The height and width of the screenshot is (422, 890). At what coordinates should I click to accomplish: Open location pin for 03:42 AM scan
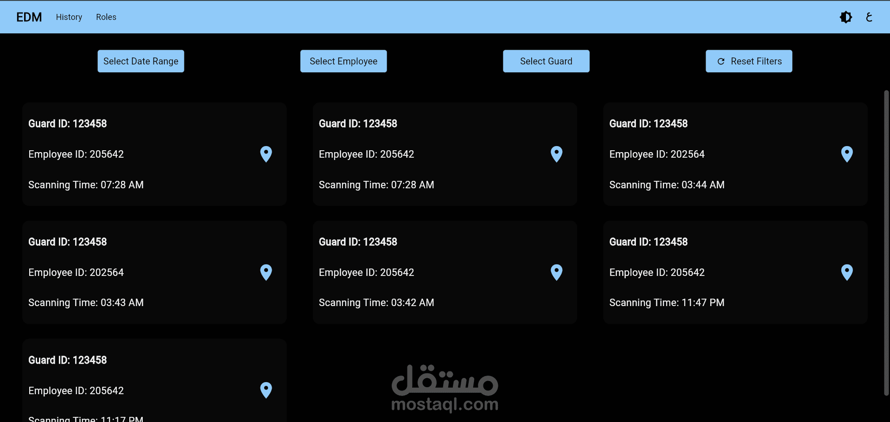pyautogui.click(x=556, y=272)
